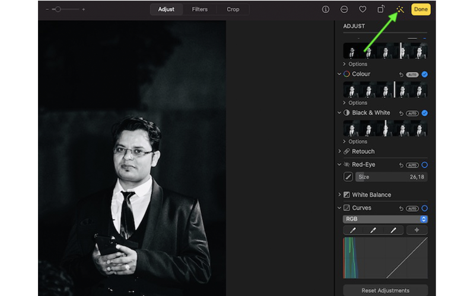This screenshot has height=296, width=474.
Task: Undo the Colour adjustment with its revert arrow
Action: click(x=401, y=75)
